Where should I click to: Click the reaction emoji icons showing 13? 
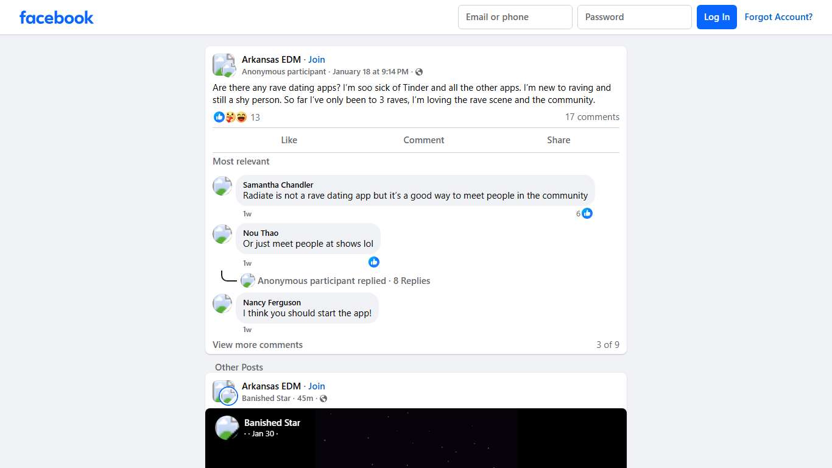tap(230, 117)
